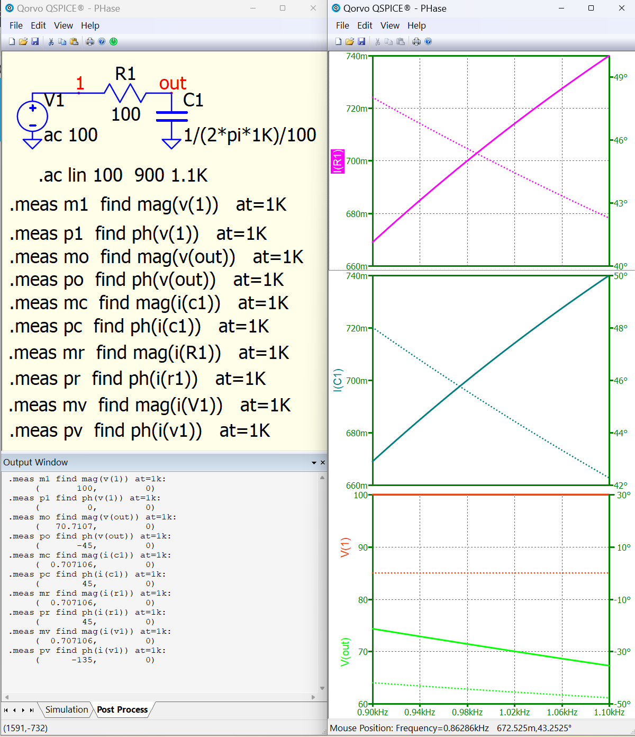Screen dimensions: 635x737
Task: Click the red '1' node label in the schematic
Action: coord(80,83)
